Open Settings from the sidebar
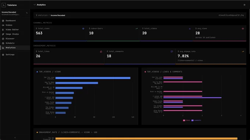250x140 pixels. [15, 55]
